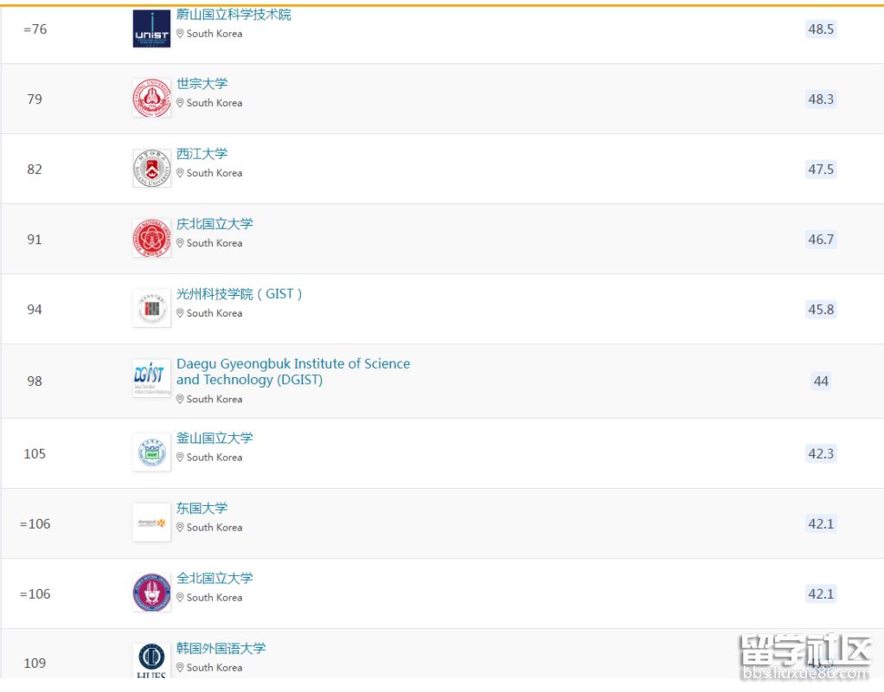Screen dimensions: 884x692
Task: Open the 蔚山国立科学技术院 university link
Action: [234, 15]
